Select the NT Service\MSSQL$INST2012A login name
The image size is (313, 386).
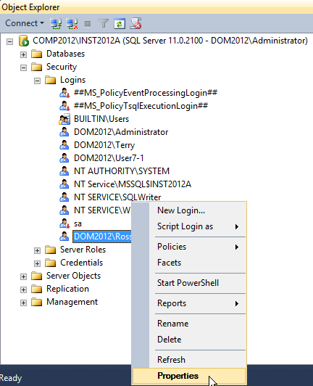(x=133, y=184)
